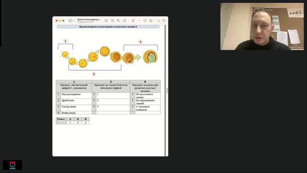307x173 pixels.
Task: Click the Preview window vertical scrollbar
Action: pos(167,90)
